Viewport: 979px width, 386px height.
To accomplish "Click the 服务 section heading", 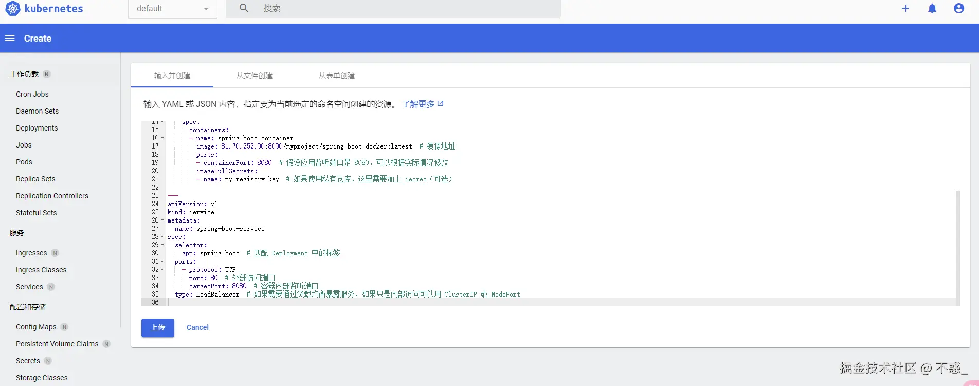I will pos(17,233).
